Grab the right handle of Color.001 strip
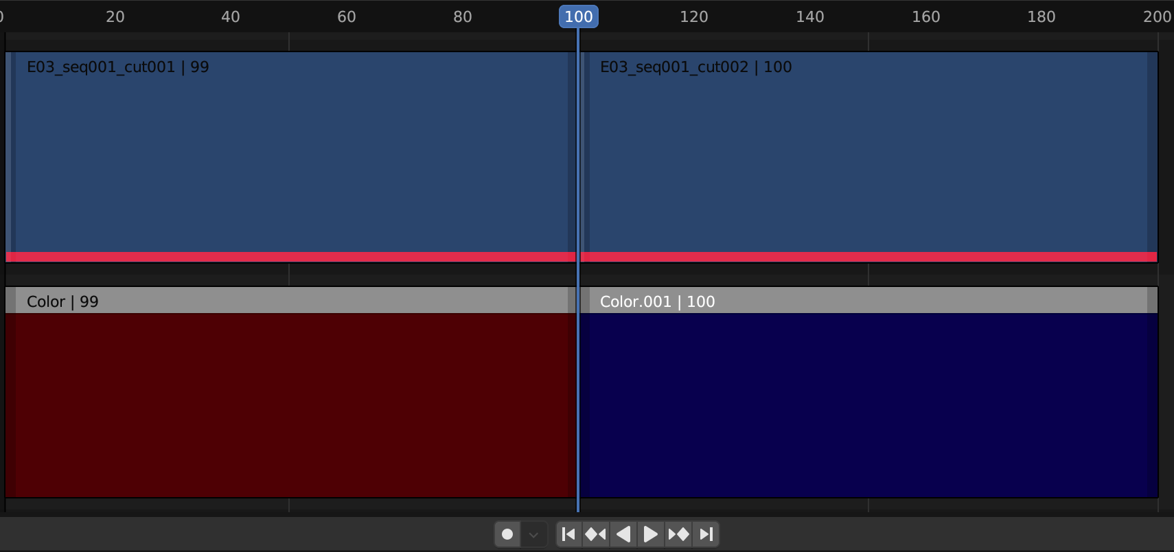This screenshot has width=1174, height=552. pyautogui.click(x=1152, y=392)
